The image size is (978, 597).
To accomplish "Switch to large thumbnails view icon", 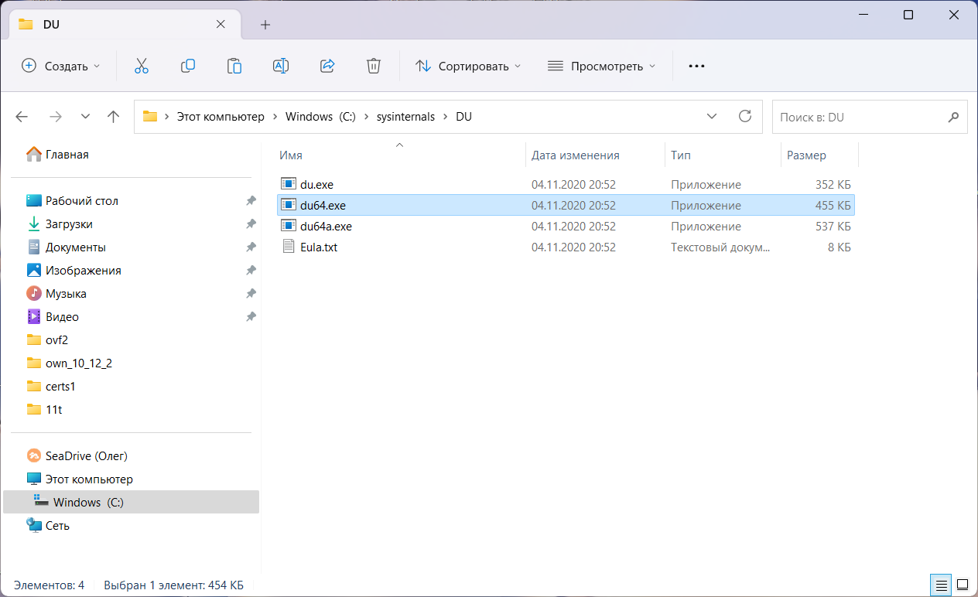I will tap(963, 585).
